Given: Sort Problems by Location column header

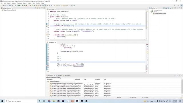Looking at the screenshot, I should 99,80.
